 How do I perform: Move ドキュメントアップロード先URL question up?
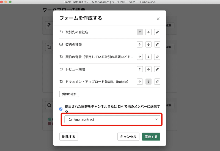point(140,82)
